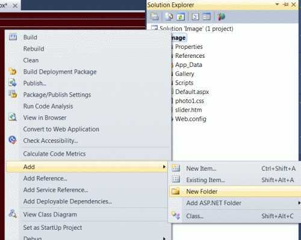Choose New Item... in Add submenu

tap(201, 168)
